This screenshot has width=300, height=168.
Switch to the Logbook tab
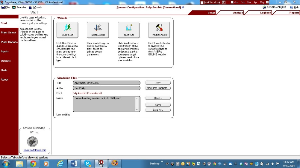(x=265, y=13)
